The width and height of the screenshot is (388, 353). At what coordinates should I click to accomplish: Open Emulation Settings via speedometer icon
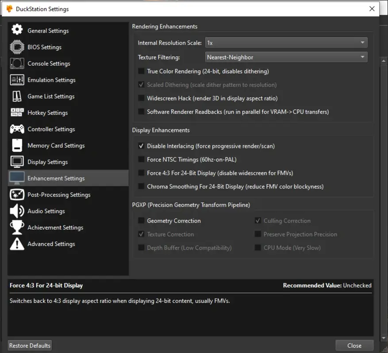click(x=17, y=80)
